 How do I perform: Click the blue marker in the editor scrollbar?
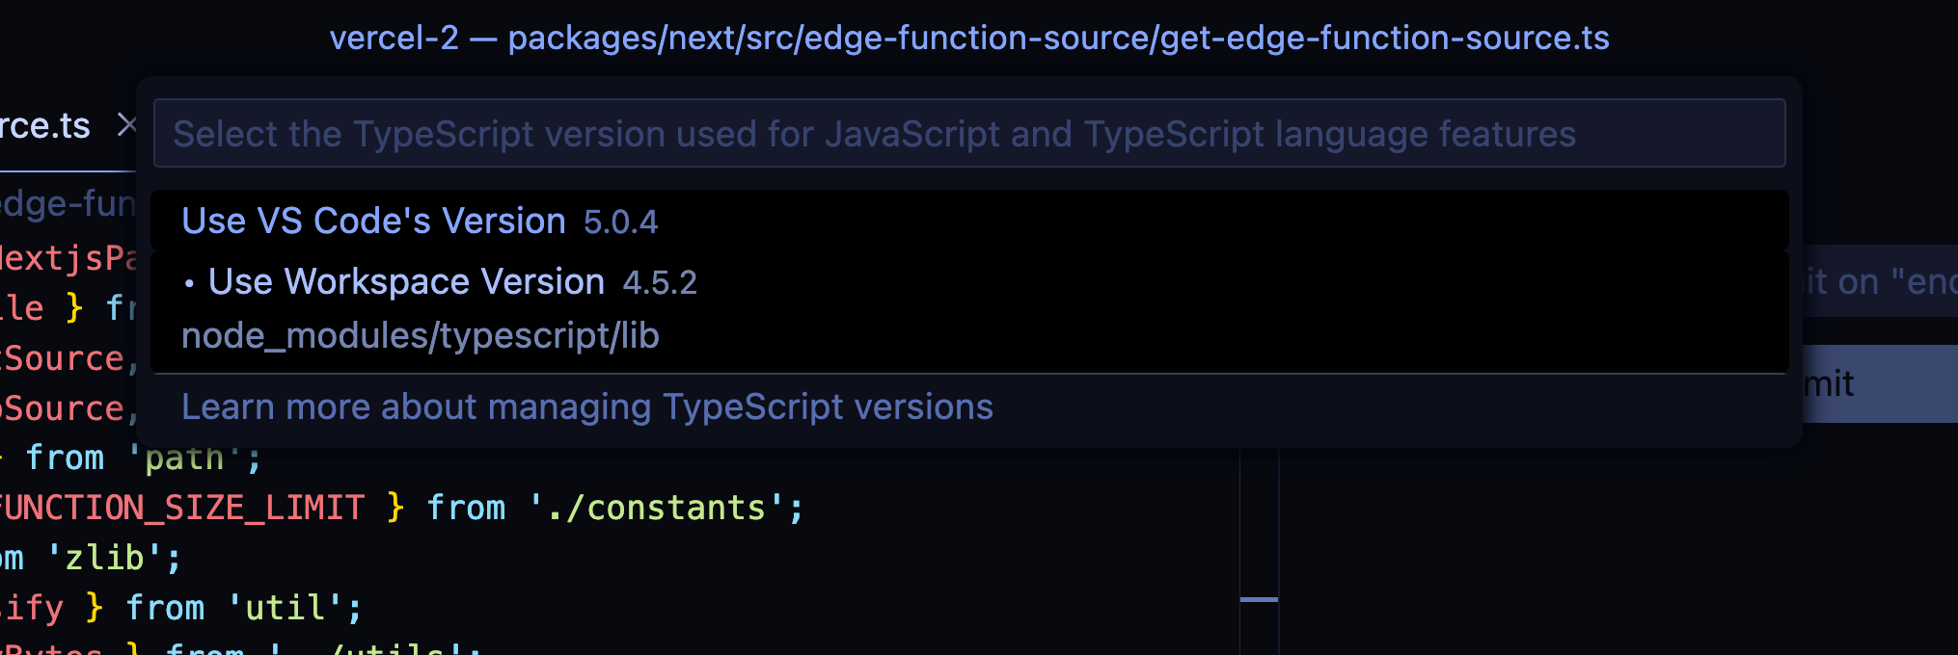tap(1259, 599)
